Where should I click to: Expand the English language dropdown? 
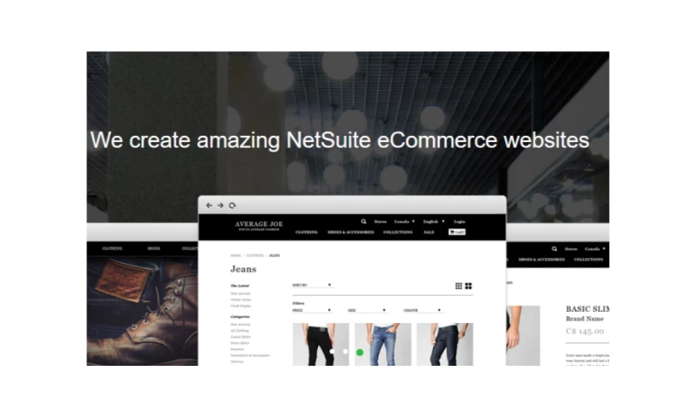[434, 221]
